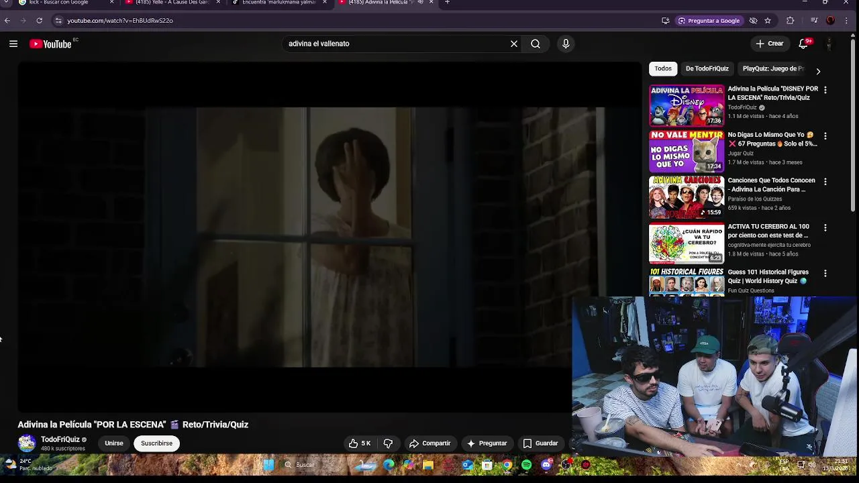Open the taskbar clock and date

pyautogui.click(x=833, y=464)
